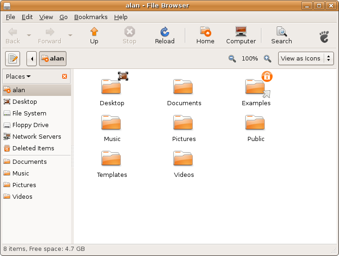Image resolution: width=339 pixels, height=256 pixels.
Task: Click the window menu icon in title bar
Action: (x=7, y=6)
